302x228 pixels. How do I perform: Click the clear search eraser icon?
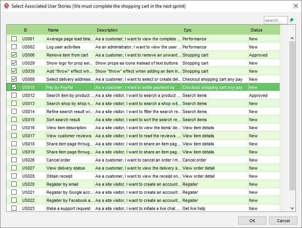[x=292, y=20]
